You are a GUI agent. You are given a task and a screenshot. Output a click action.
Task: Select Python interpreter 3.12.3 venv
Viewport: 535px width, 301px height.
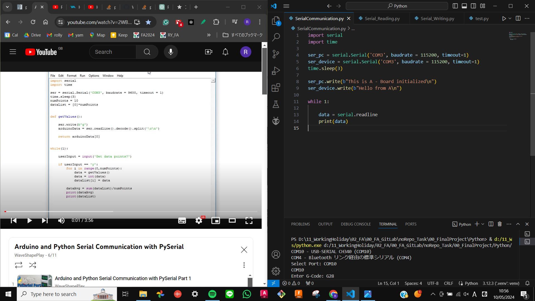(x=501, y=283)
